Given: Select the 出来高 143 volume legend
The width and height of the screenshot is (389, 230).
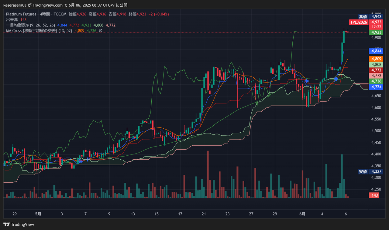Looking at the screenshot, I should pos(16,20).
